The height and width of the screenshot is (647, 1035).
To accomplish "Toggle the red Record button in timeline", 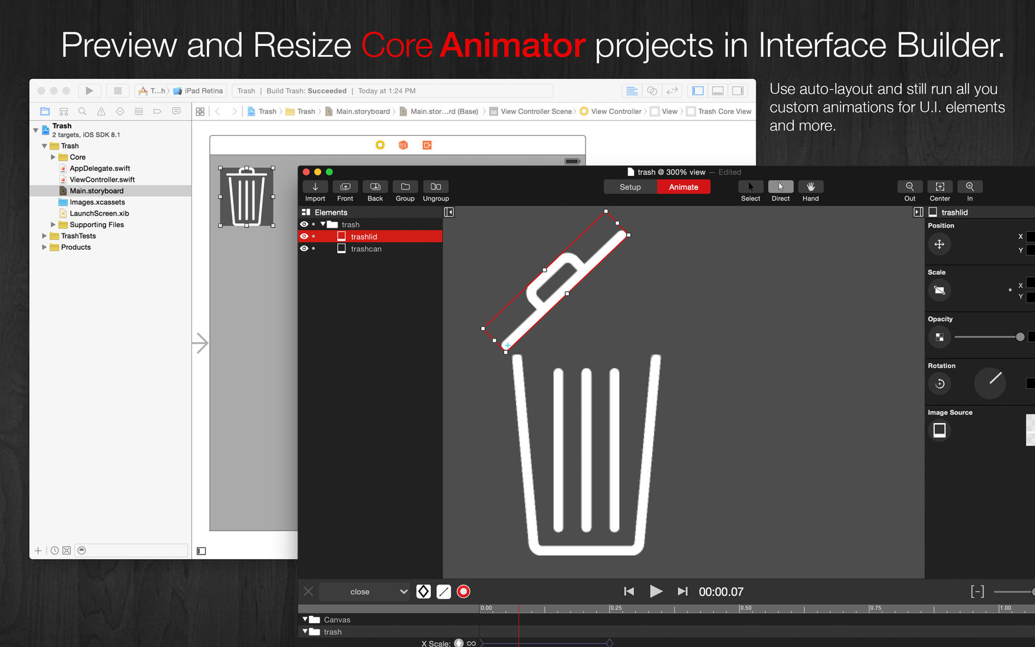I will pyautogui.click(x=464, y=591).
